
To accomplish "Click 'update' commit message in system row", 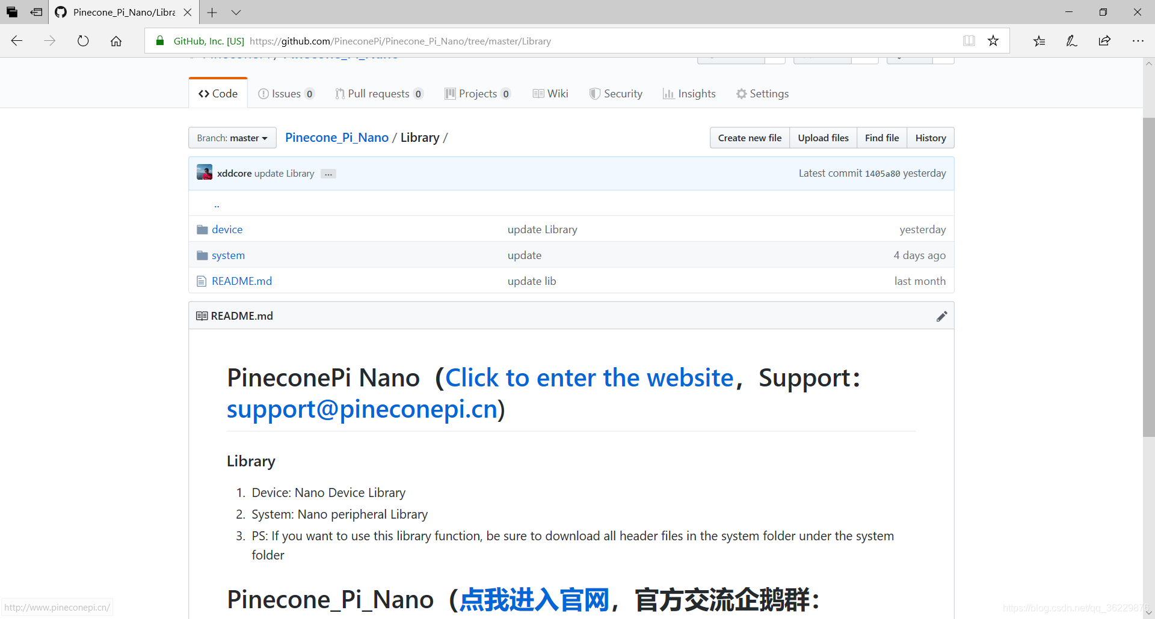I will pyautogui.click(x=525, y=255).
